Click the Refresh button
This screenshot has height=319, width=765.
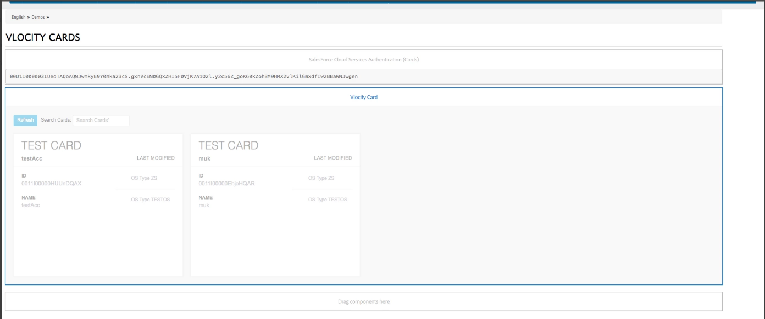point(25,120)
